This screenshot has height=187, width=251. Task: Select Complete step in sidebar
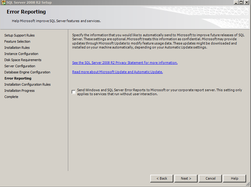pyautogui.click(x=11, y=97)
